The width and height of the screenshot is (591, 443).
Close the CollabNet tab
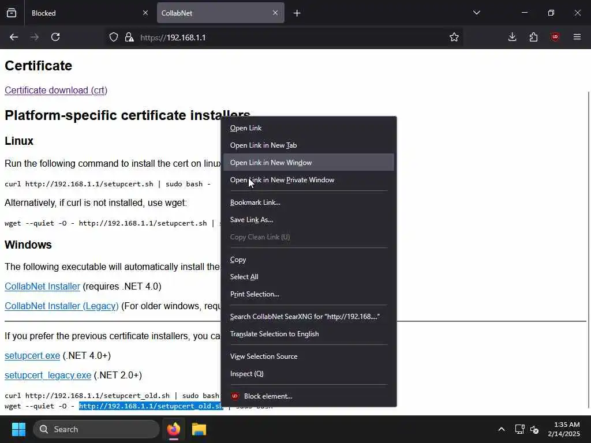click(275, 13)
